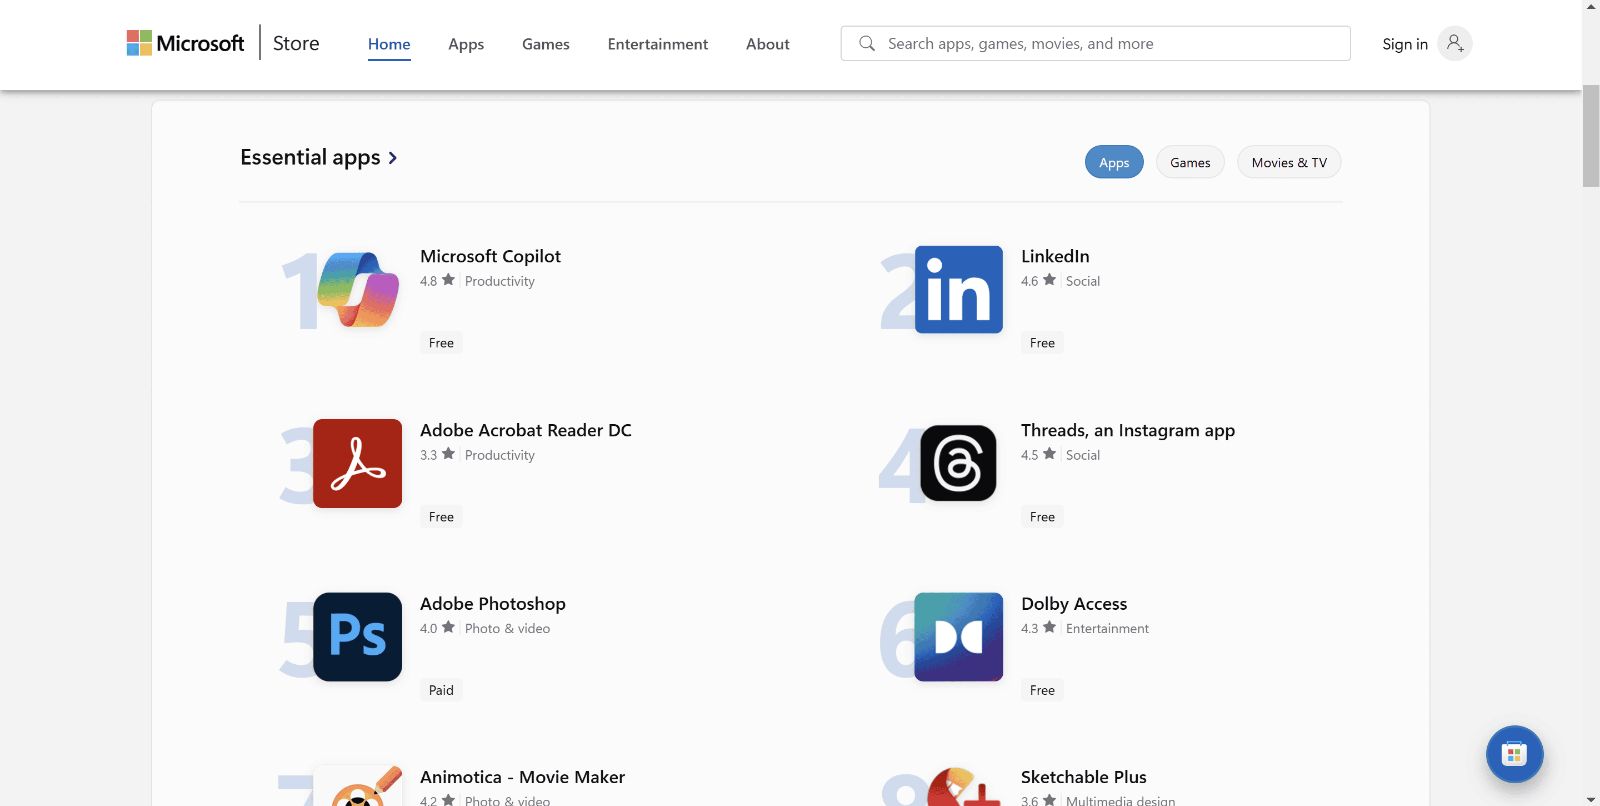Viewport: 1600px width, 806px height.
Task: Open the Games navigation tab
Action: [546, 44]
